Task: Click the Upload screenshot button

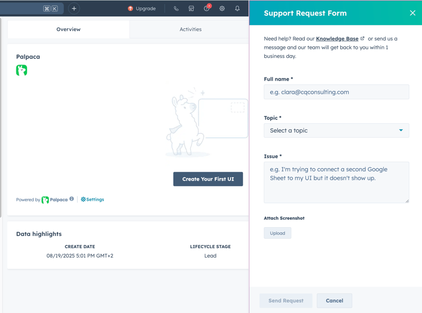Action: pyautogui.click(x=277, y=233)
